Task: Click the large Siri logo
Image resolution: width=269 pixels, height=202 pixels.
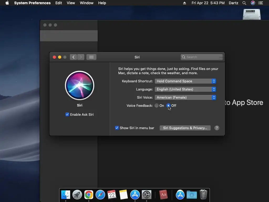Action: point(80,85)
